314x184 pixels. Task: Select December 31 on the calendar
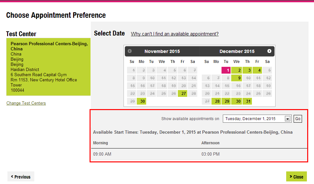[x=247, y=101]
